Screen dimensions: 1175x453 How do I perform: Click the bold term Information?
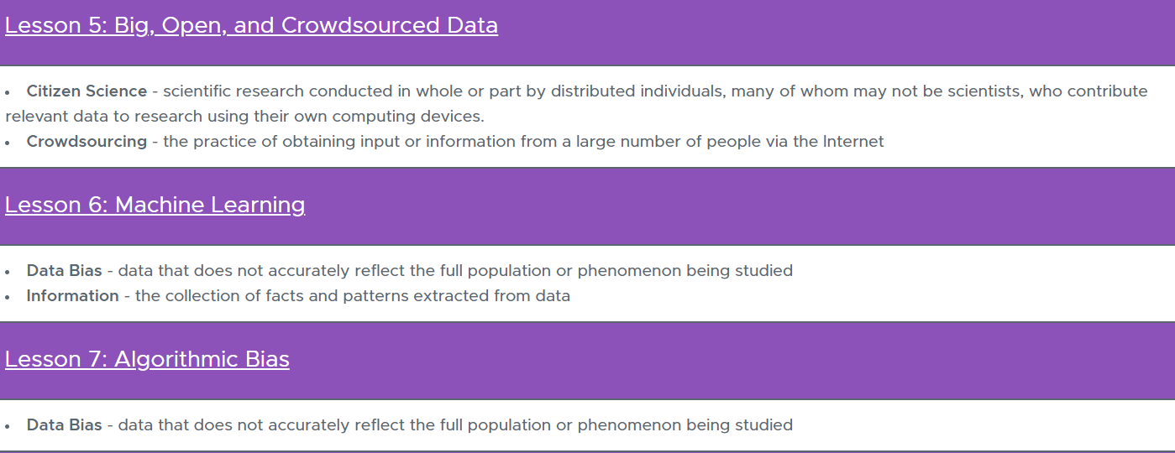point(72,295)
